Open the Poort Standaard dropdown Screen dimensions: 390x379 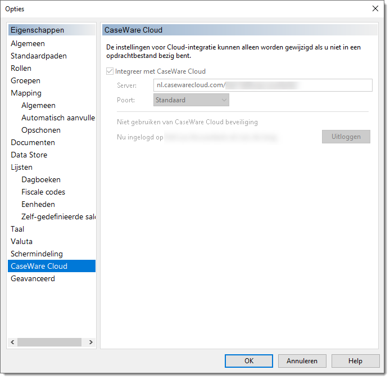coord(191,100)
